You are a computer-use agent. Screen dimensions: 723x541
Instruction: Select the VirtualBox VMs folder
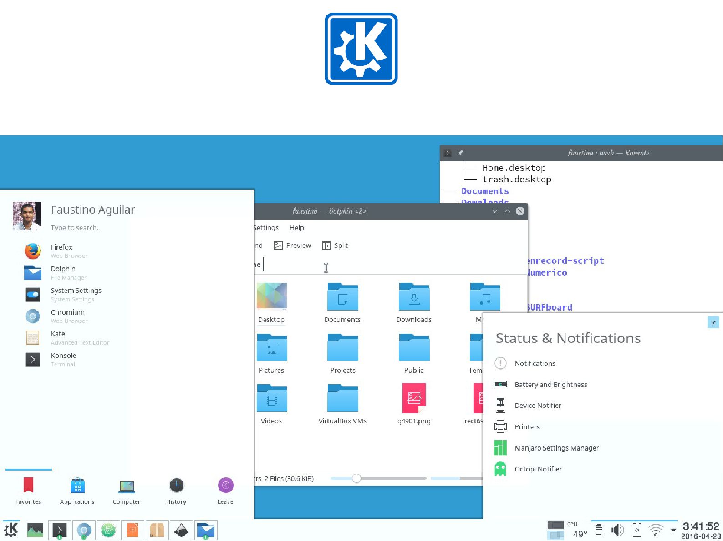342,404
